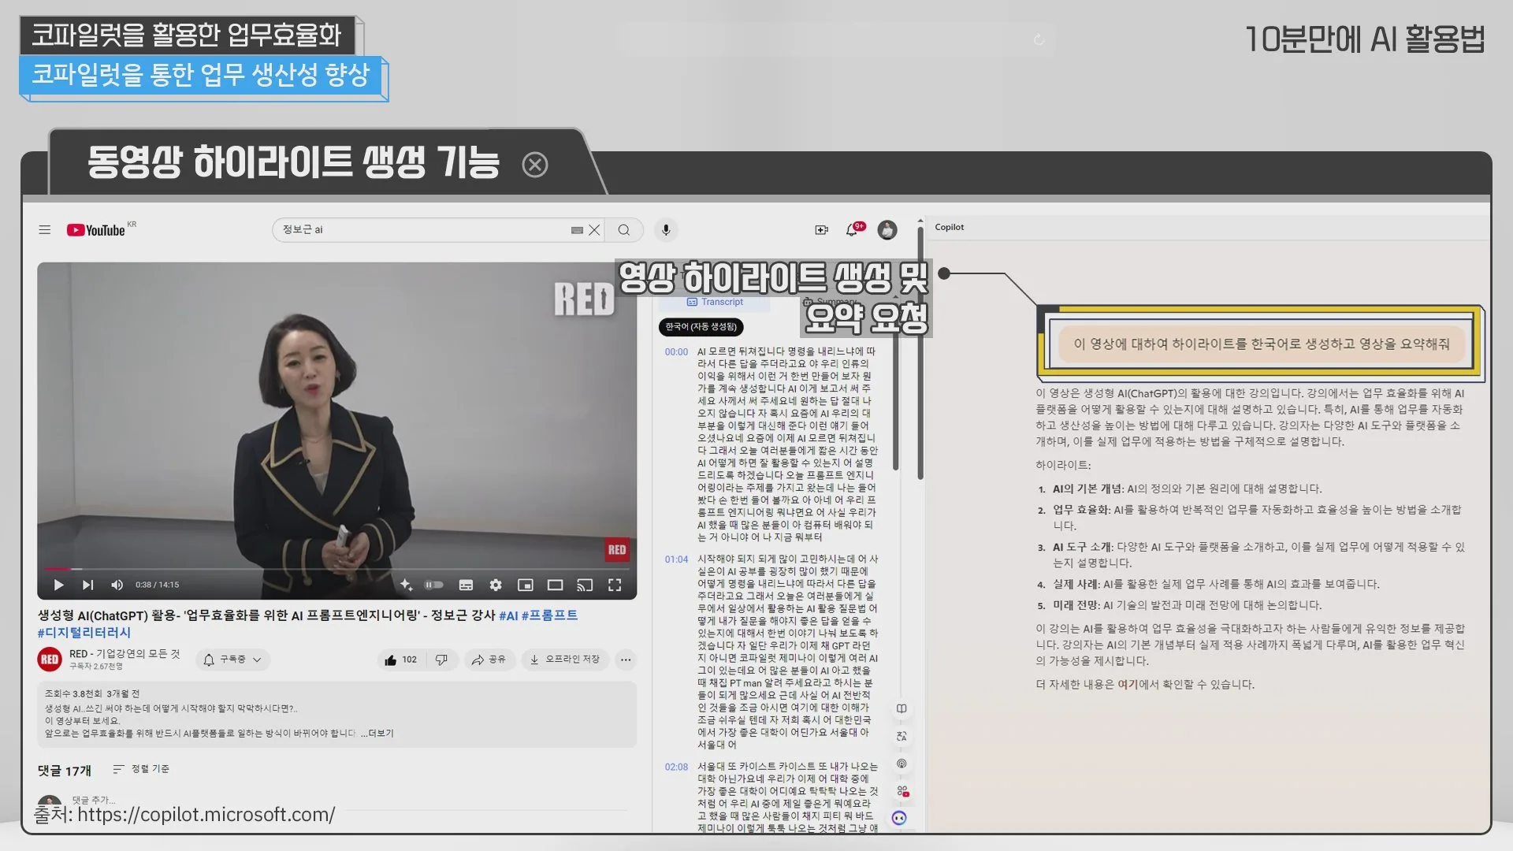Viewport: 1513px width, 851px height.
Task: Jump to transcript timestamp 01:04
Action: tap(676, 559)
